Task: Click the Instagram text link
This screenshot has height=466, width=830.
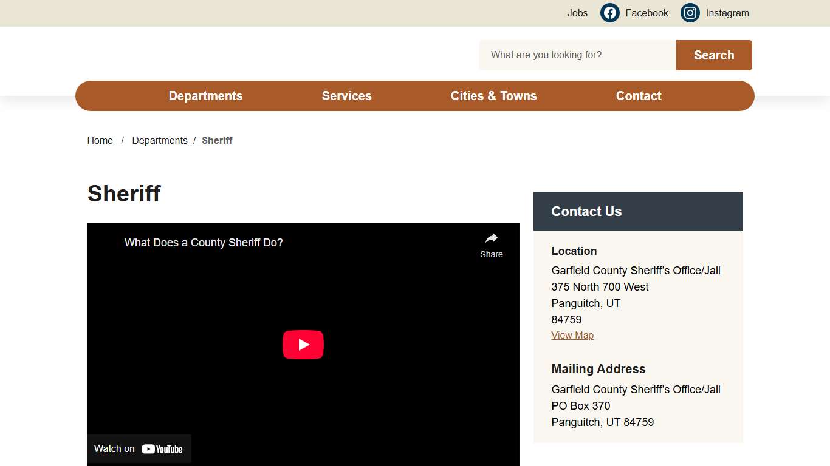Action: (x=727, y=13)
